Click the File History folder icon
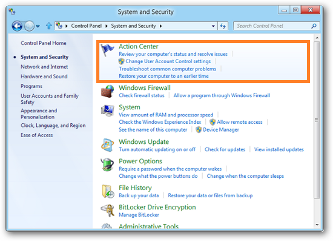Viewport: 333px width, 241px height. [x=108, y=191]
